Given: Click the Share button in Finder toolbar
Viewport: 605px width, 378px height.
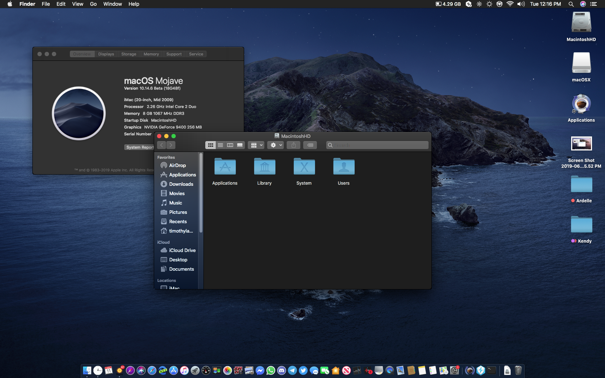Looking at the screenshot, I should 293,145.
